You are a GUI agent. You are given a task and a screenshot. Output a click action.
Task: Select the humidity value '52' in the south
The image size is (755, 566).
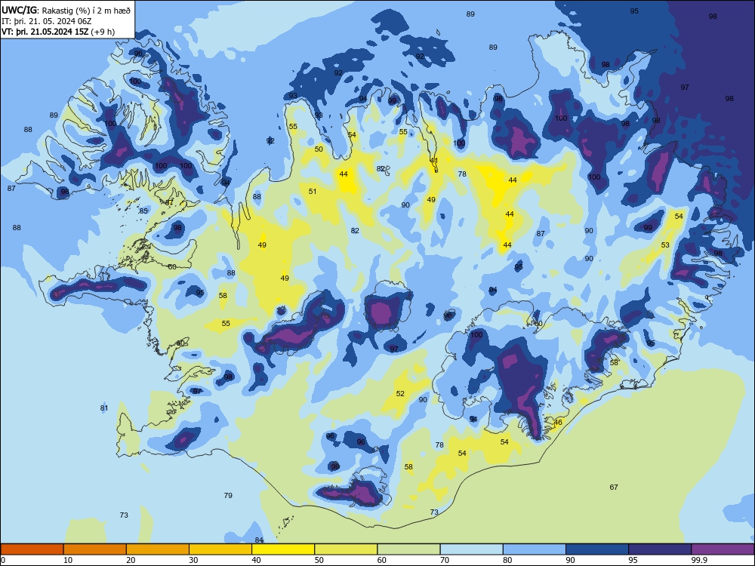pos(400,394)
